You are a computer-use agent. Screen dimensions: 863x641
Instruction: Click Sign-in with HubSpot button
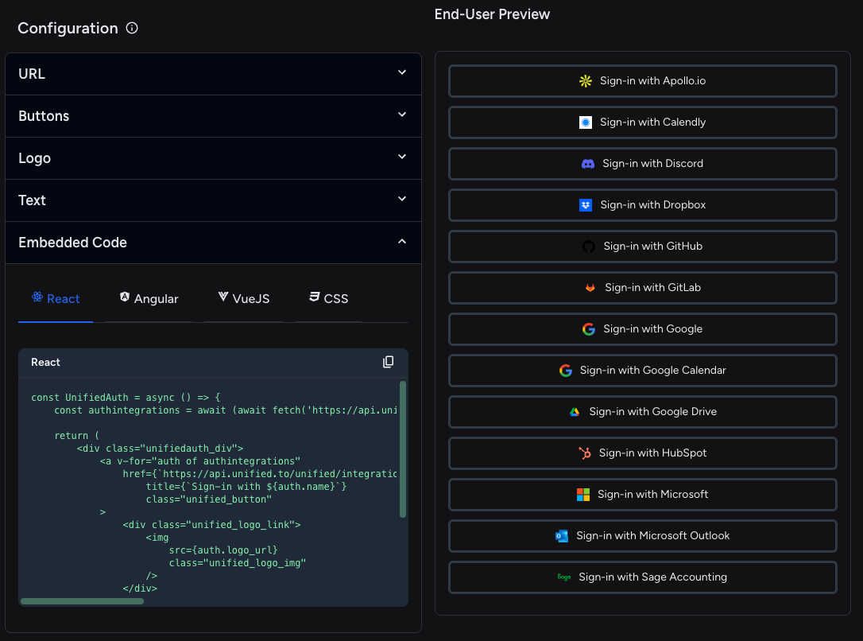643,453
